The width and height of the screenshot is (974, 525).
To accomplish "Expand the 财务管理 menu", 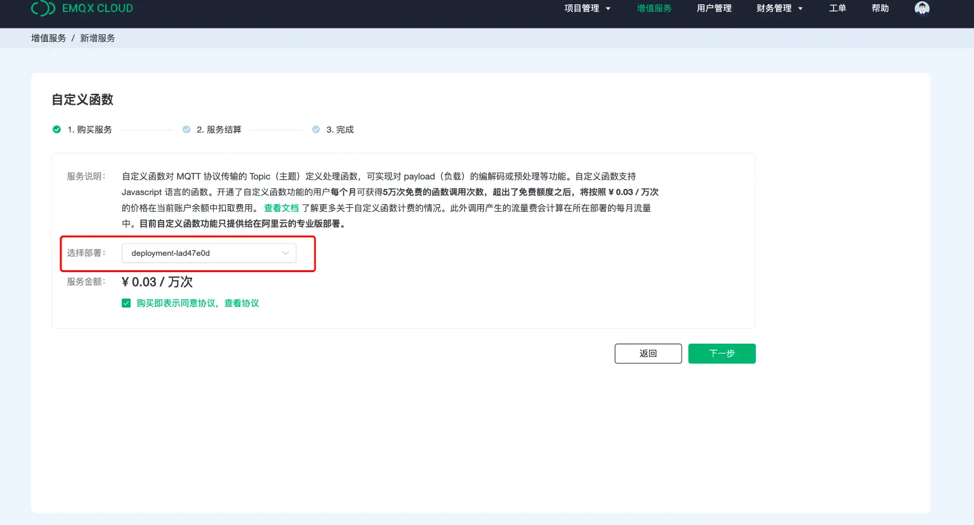I will click(775, 8).
